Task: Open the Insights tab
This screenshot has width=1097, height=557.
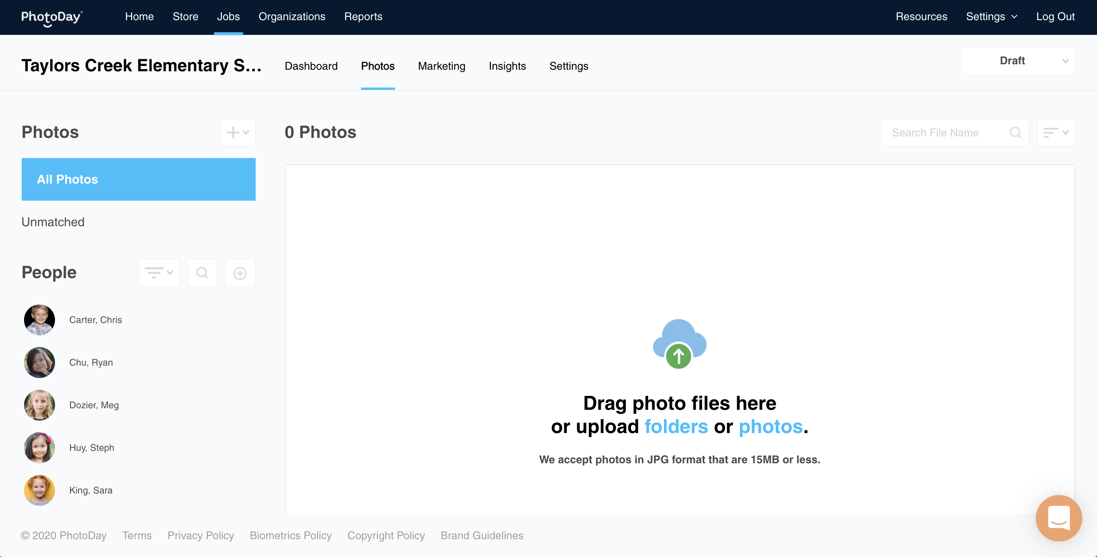Action: click(507, 66)
